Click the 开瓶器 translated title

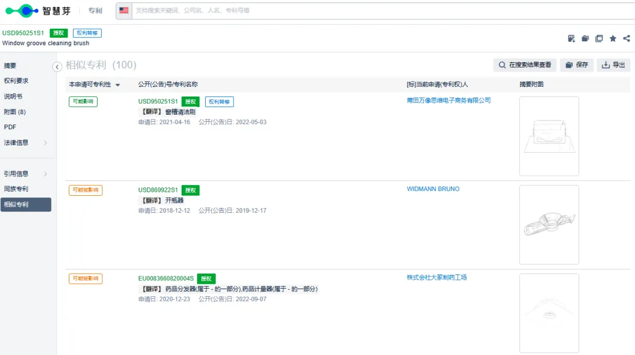click(174, 200)
